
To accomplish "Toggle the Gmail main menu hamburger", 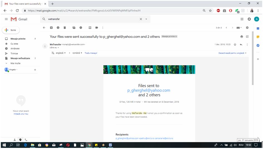I will (x=6, y=19).
